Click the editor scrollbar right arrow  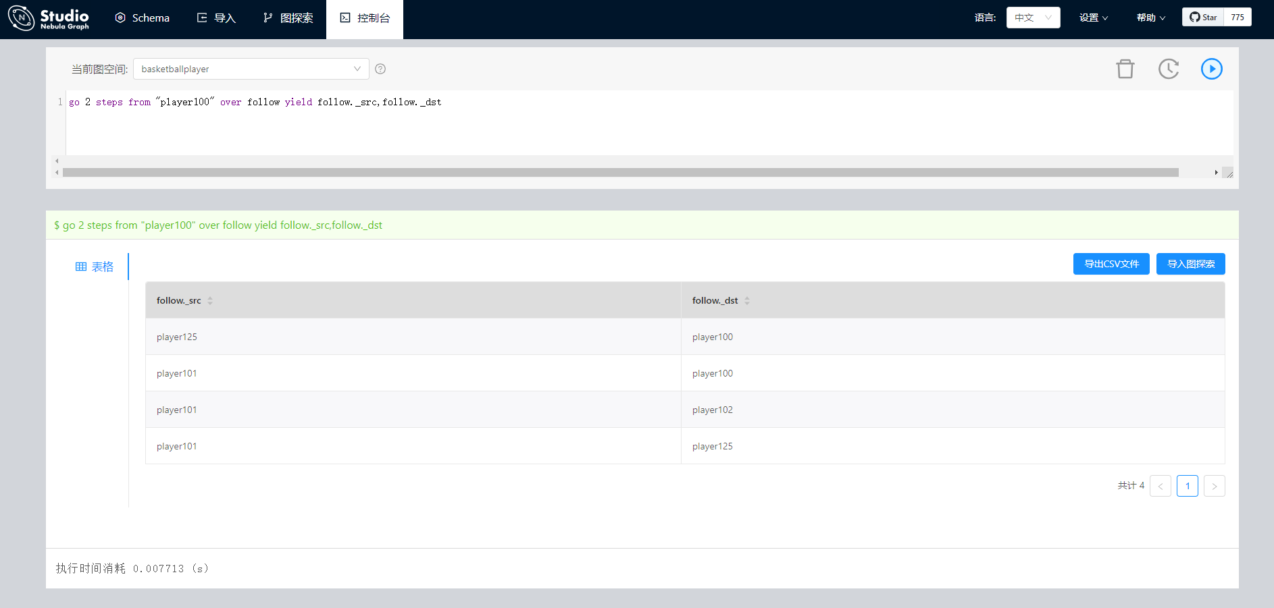(1216, 173)
